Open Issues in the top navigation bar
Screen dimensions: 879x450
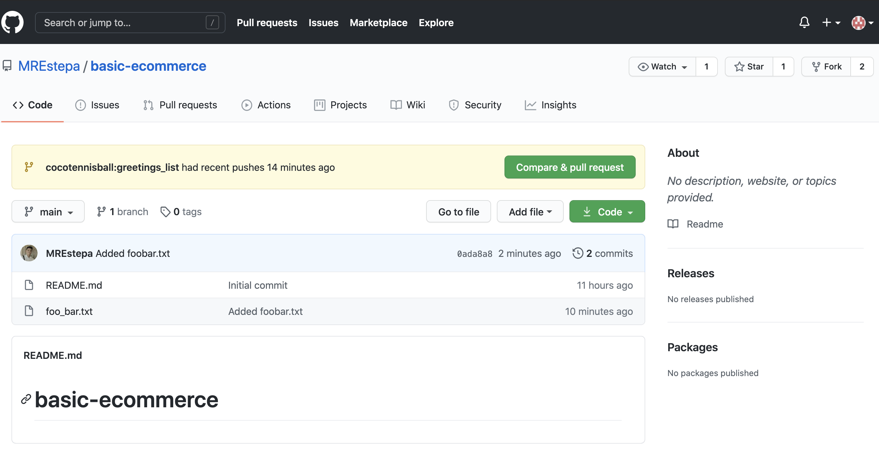pos(323,23)
